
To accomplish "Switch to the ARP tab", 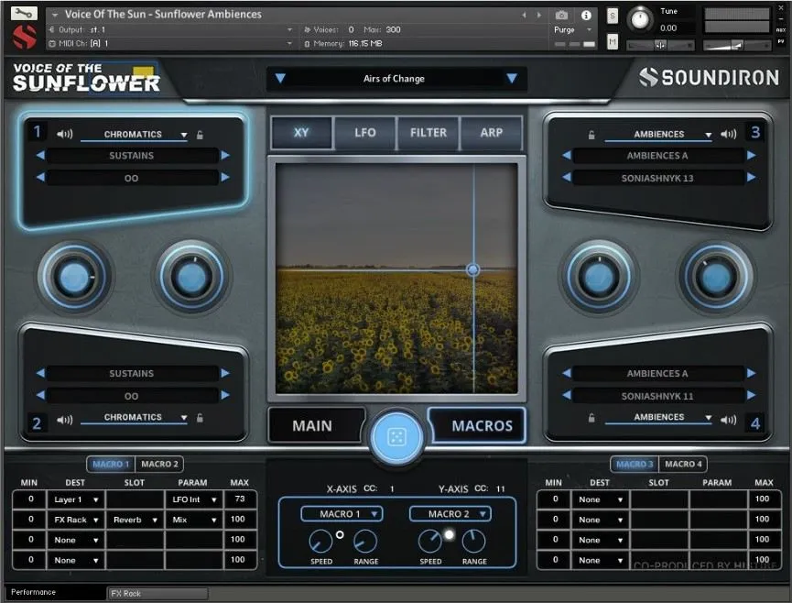I will 492,133.
